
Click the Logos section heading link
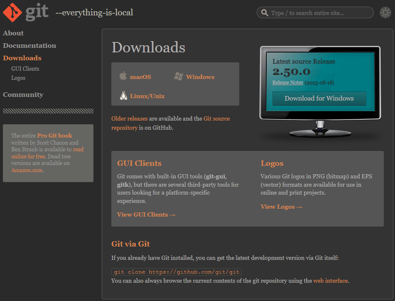coord(272,163)
